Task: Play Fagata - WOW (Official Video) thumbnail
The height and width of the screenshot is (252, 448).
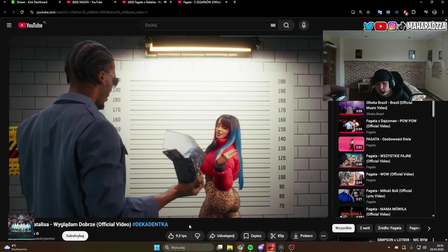Action: click(x=351, y=178)
